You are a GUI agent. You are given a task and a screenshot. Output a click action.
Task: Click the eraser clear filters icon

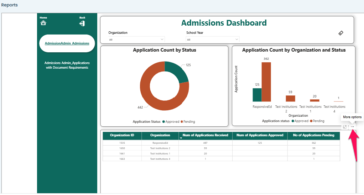pos(340,33)
